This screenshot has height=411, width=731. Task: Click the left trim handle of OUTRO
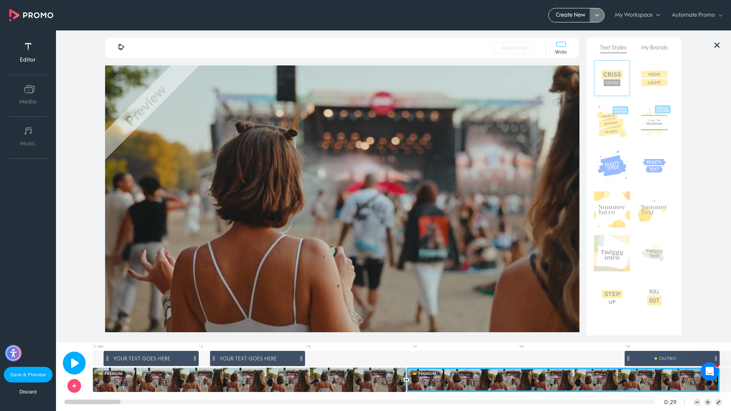point(628,358)
